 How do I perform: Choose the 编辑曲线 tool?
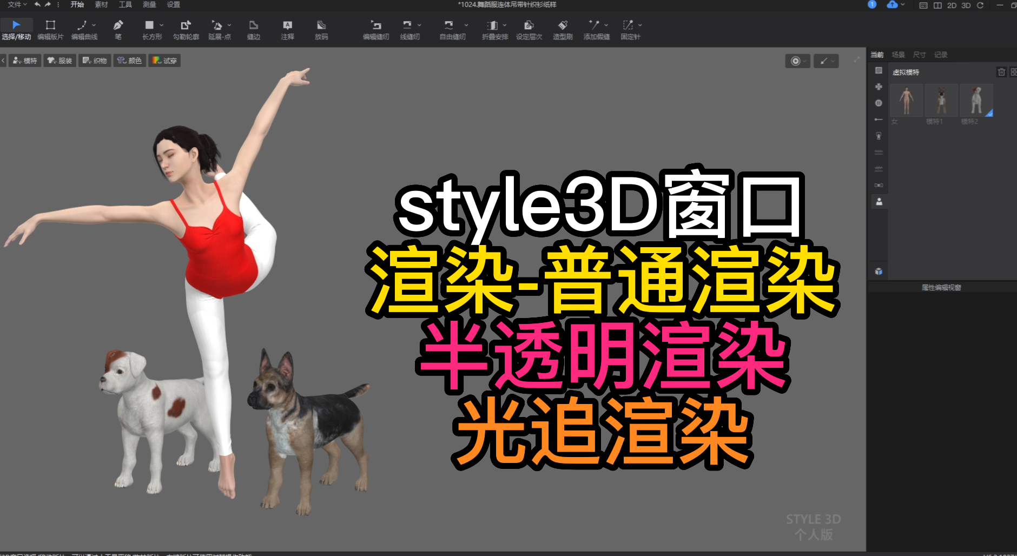[x=84, y=30]
